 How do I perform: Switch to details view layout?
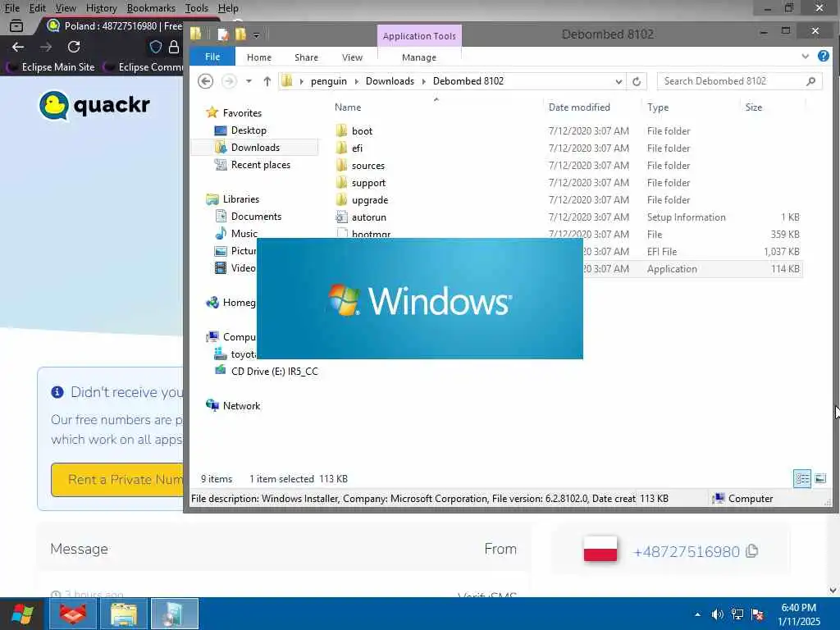[x=802, y=478]
